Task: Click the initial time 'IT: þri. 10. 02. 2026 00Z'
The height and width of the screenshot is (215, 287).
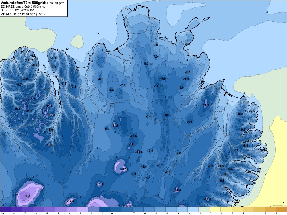Action: tap(17, 10)
